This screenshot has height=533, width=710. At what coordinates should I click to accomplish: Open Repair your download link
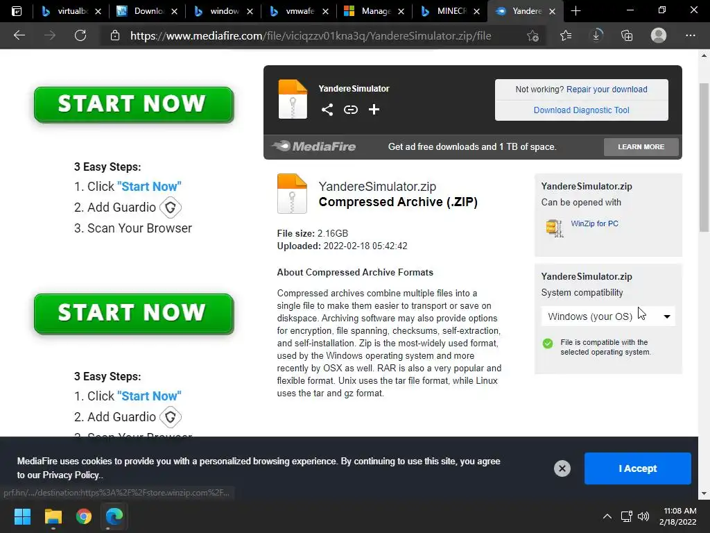point(607,90)
